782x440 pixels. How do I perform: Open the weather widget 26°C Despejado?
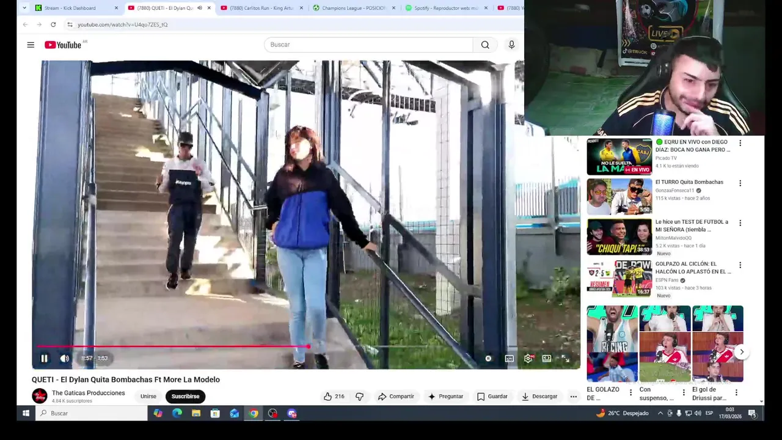[x=622, y=414]
